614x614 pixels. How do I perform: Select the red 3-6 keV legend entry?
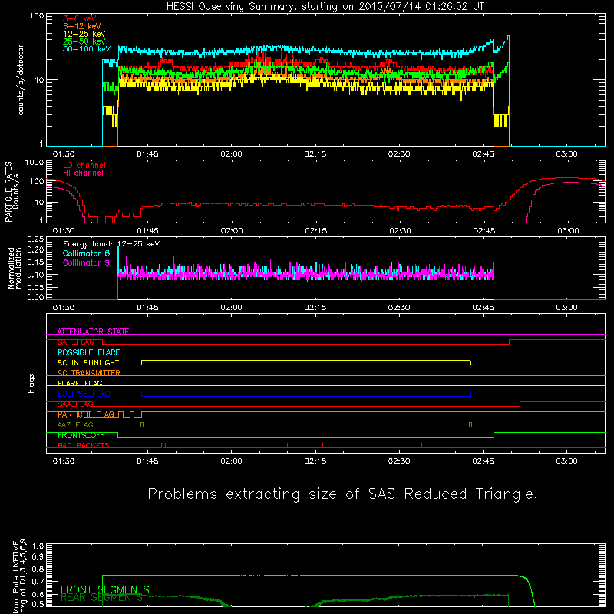(x=80, y=18)
